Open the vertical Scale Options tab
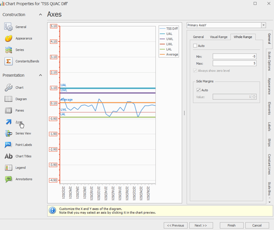The height and width of the screenshot is (230, 274). point(269,61)
